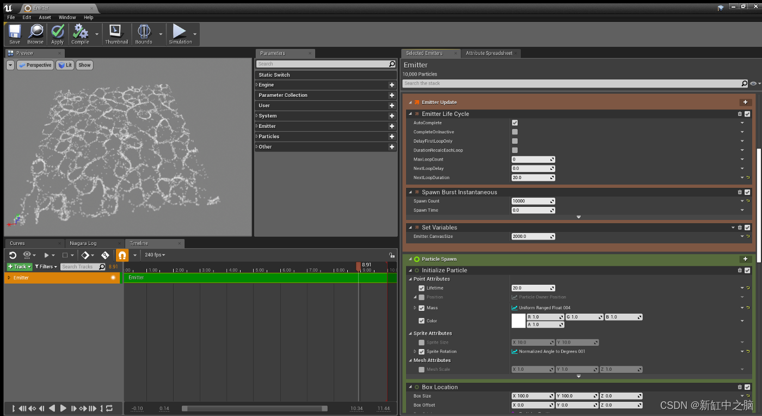Uncheck the Lifetime attribute checkbox
The height and width of the screenshot is (416, 762).
pos(421,288)
